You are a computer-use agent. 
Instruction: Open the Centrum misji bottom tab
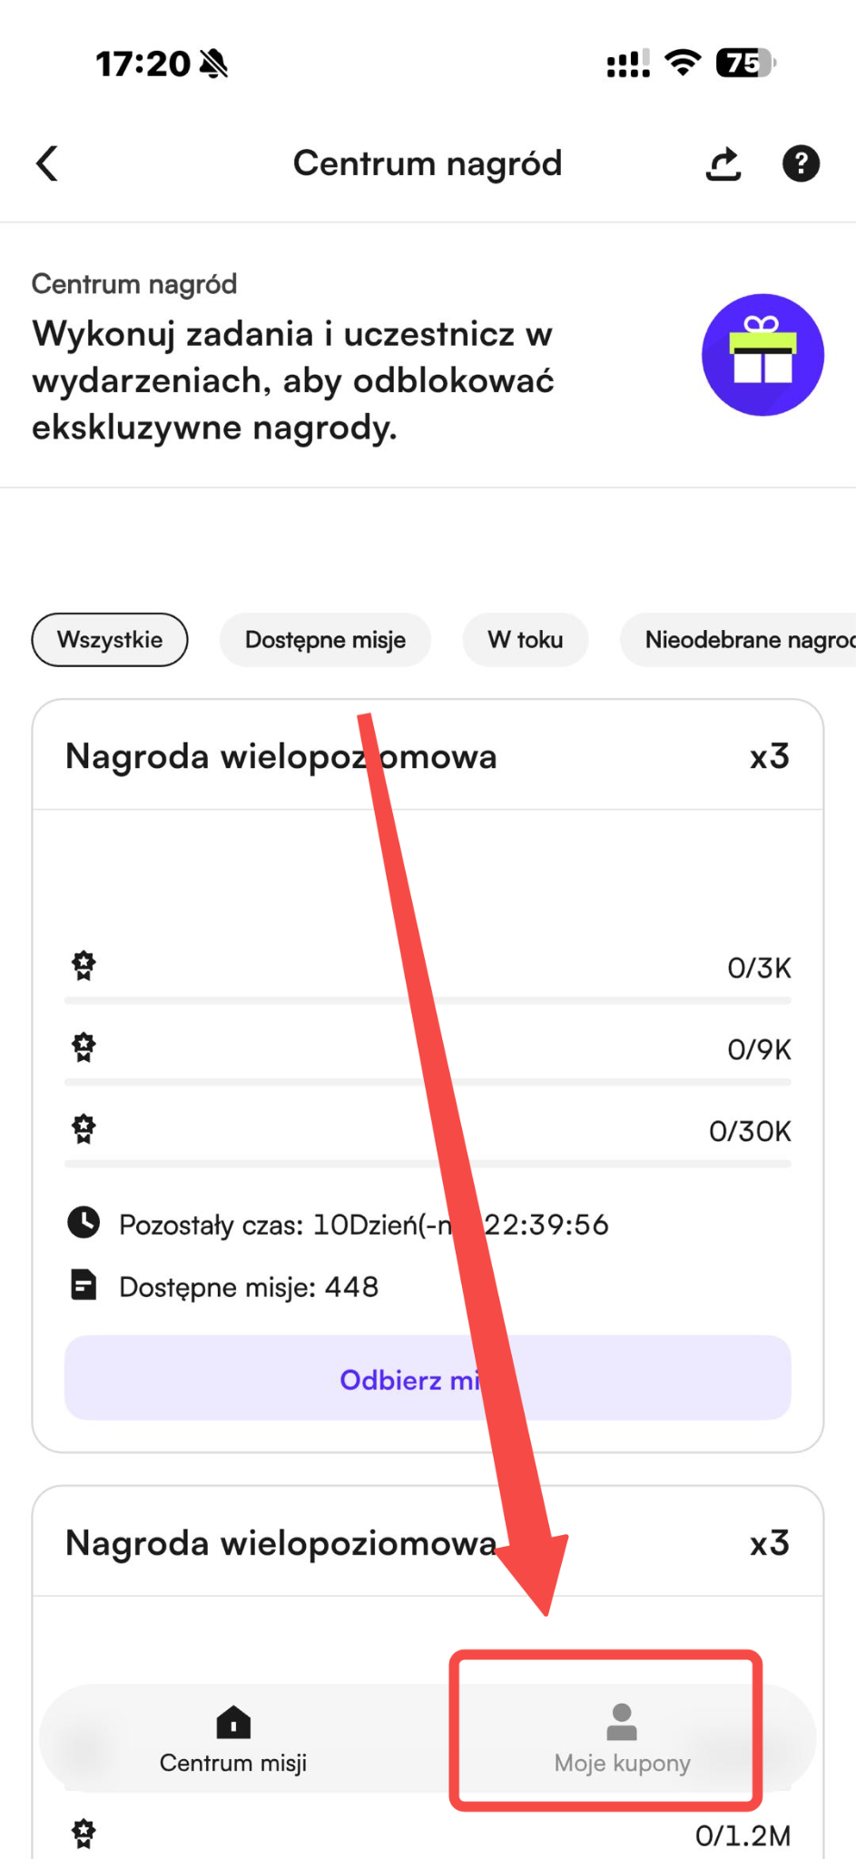pyautogui.click(x=233, y=1739)
